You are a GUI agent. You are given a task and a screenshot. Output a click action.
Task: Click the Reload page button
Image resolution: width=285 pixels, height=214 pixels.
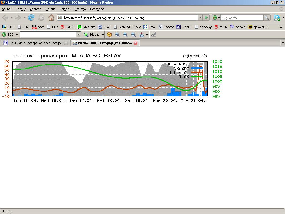pos(31,18)
